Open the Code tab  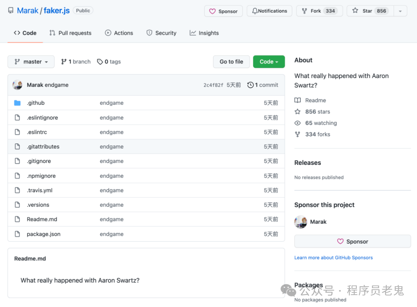[x=25, y=33]
